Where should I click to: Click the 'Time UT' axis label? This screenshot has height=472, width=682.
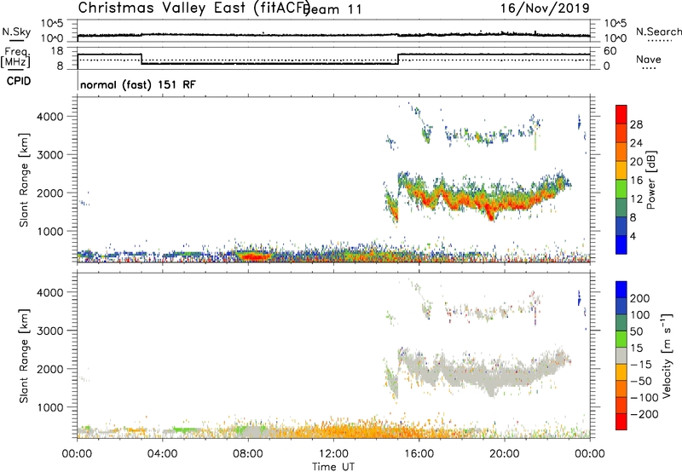point(333,467)
